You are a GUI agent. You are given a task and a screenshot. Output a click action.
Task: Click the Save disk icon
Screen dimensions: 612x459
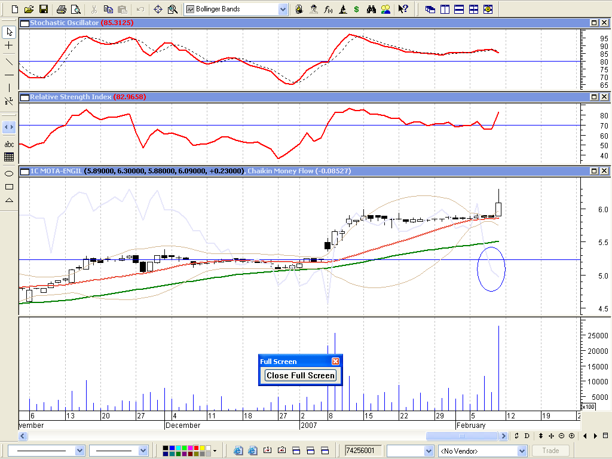[44, 10]
